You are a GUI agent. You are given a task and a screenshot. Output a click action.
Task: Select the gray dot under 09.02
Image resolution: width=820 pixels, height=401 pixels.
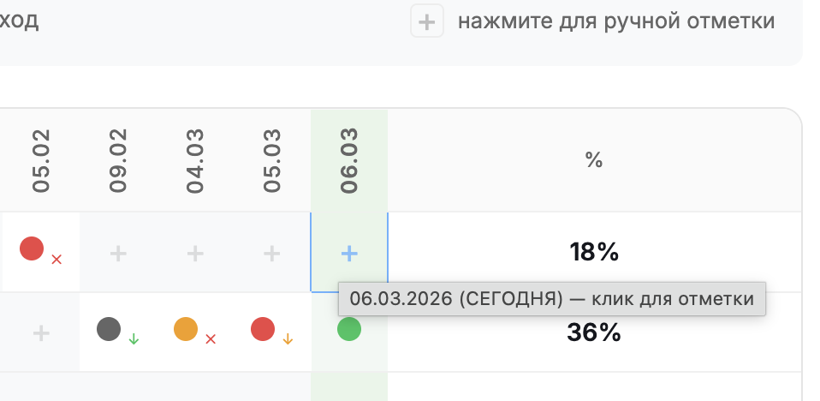click(109, 329)
